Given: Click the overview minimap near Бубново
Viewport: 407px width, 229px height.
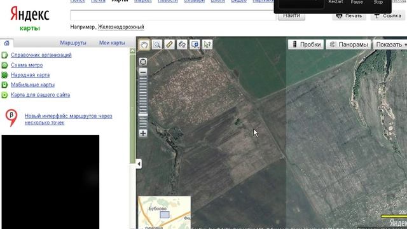Looking at the screenshot, I should (165, 212).
